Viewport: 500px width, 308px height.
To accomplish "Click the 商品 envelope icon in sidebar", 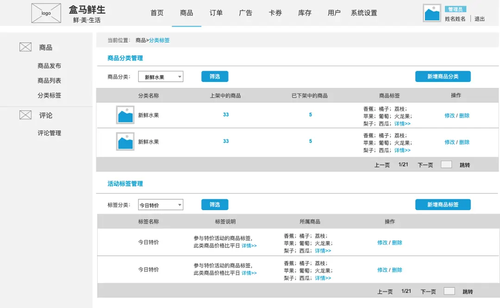I will coord(25,46).
